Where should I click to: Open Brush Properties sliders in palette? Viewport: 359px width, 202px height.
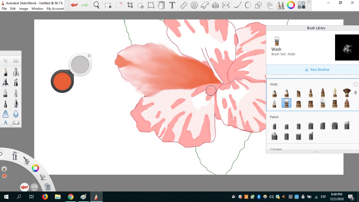(6, 61)
